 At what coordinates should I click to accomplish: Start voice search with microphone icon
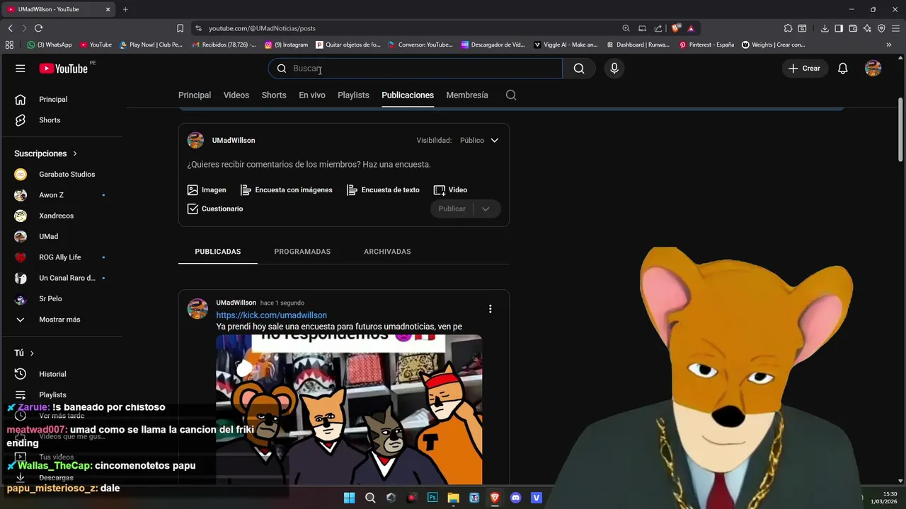(x=614, y=69)
